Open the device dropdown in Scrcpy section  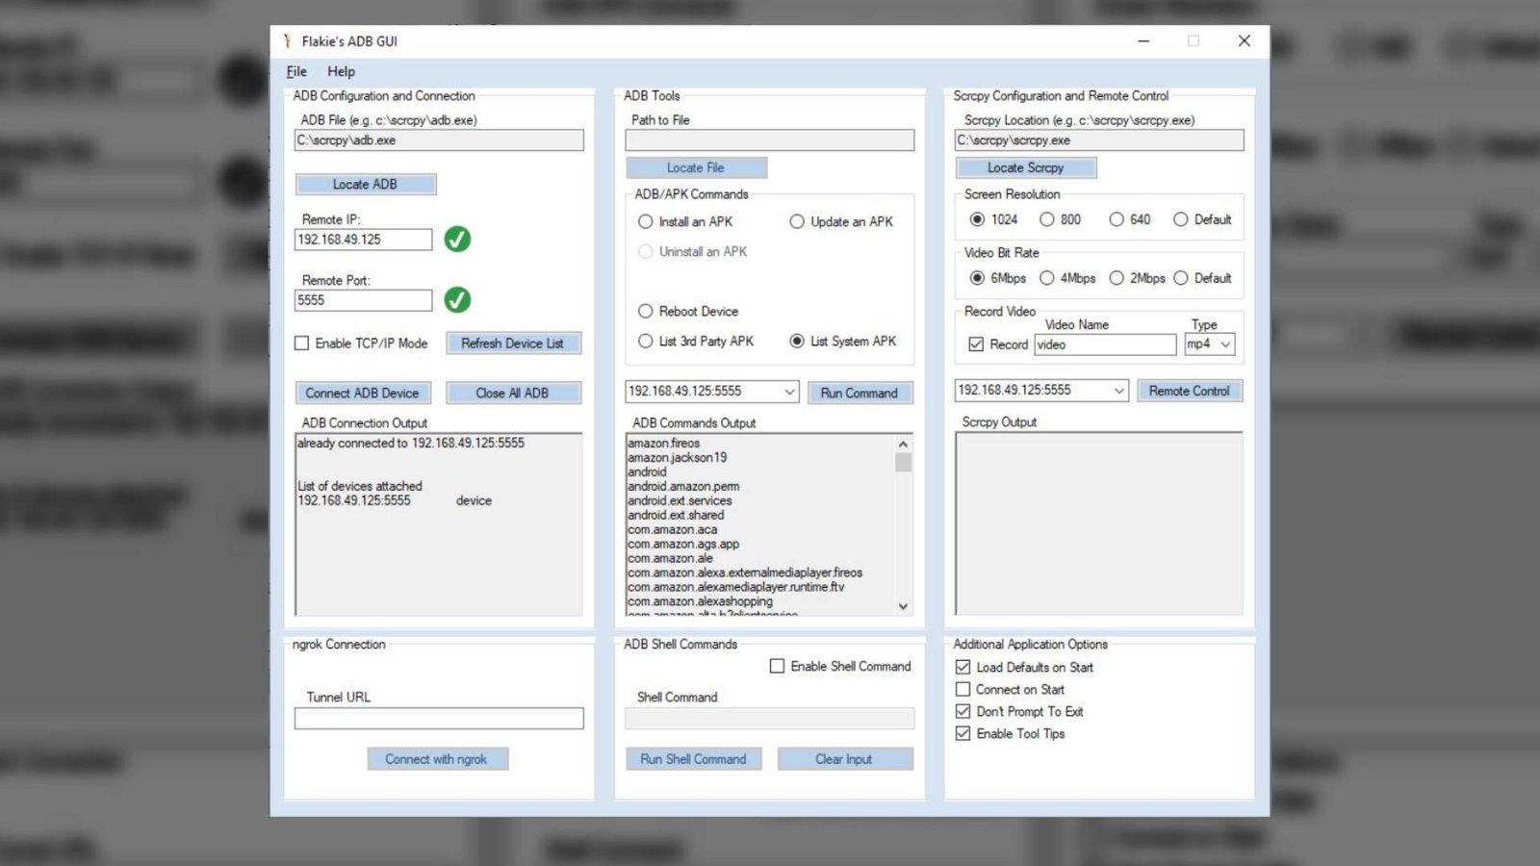pos(1119,390)
